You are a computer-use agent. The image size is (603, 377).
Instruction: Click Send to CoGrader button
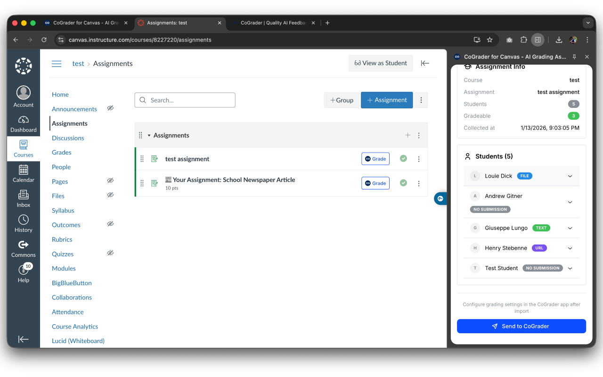click(x=522, y=326)
